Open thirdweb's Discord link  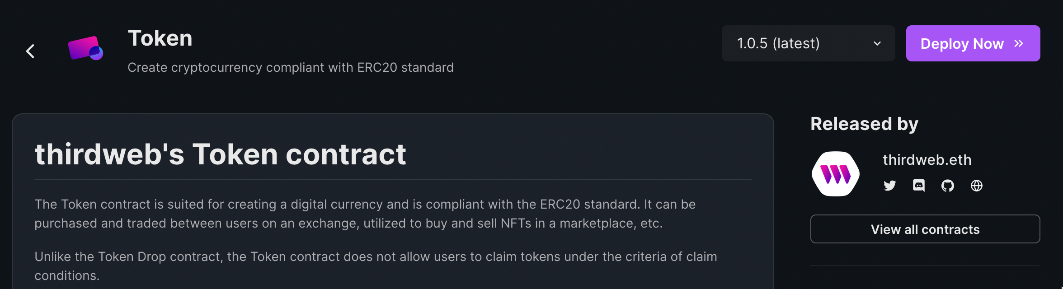(x=919, y=186)
